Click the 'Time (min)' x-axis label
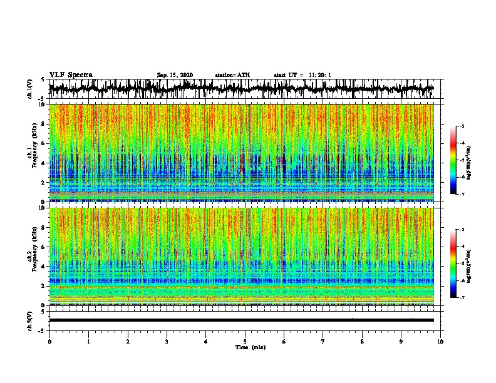496x383 pixels. [x=251, y=347]
